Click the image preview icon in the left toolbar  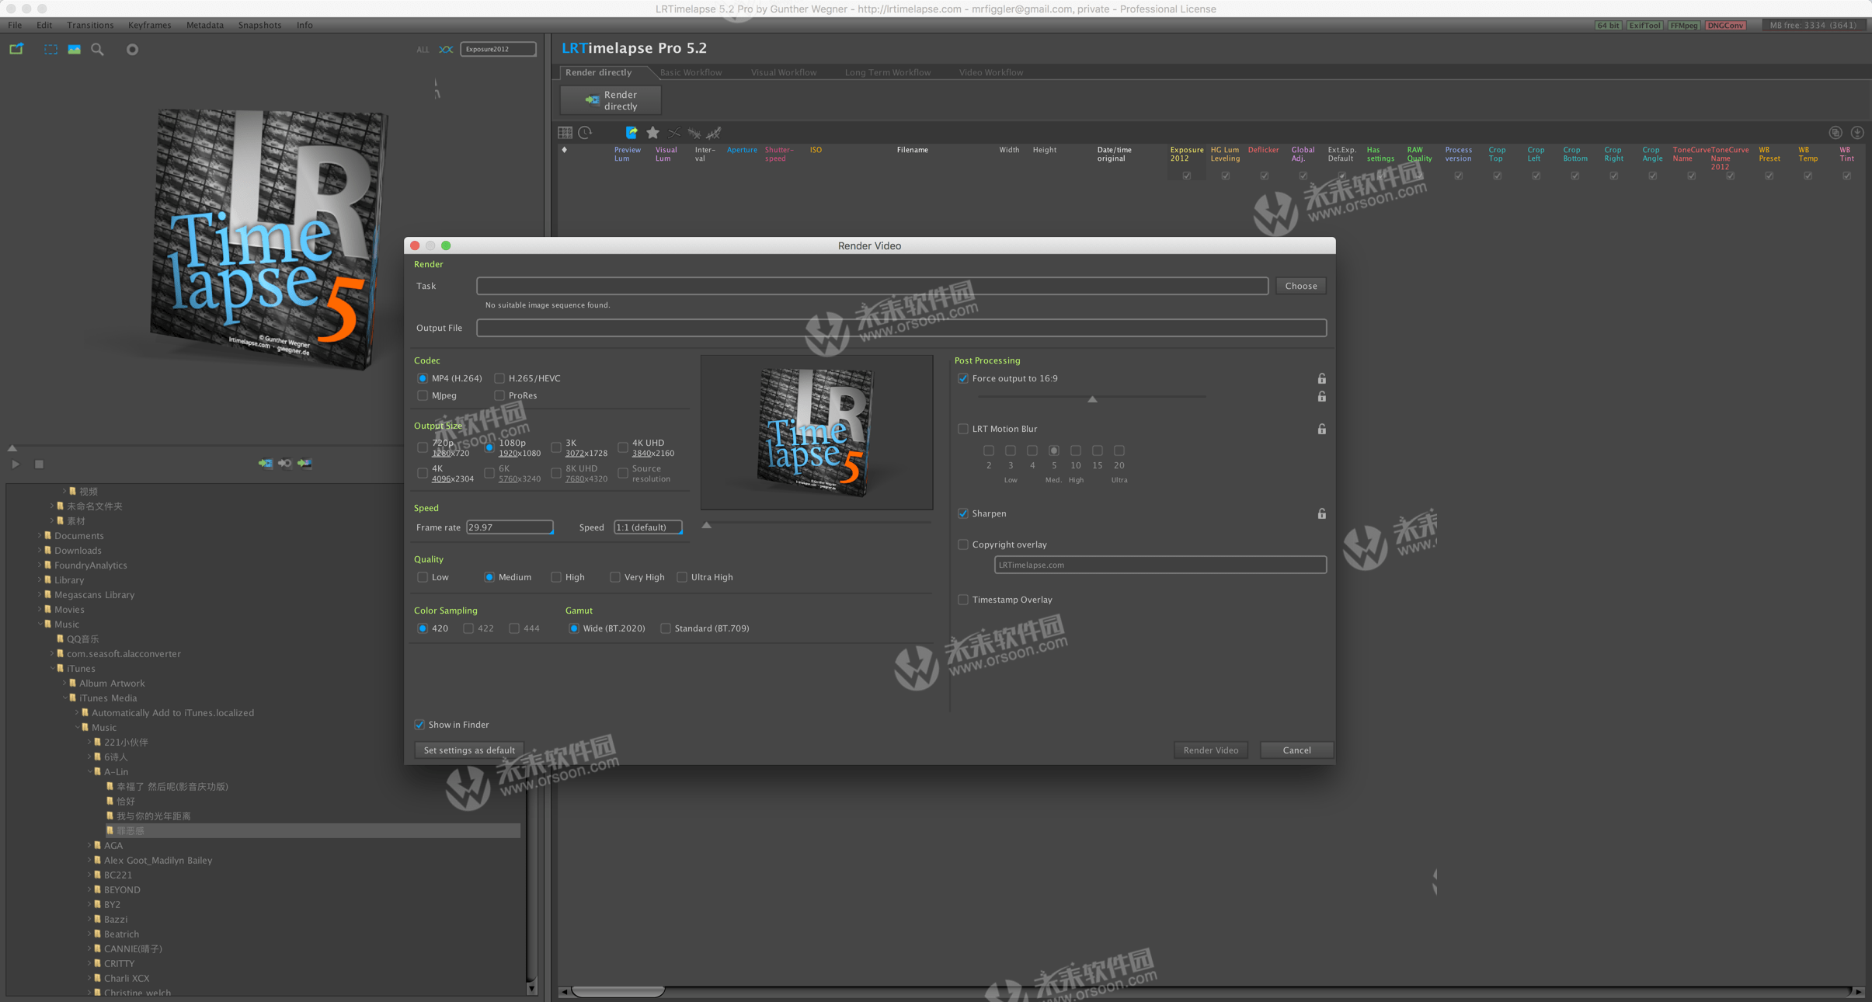pos(74,49)
